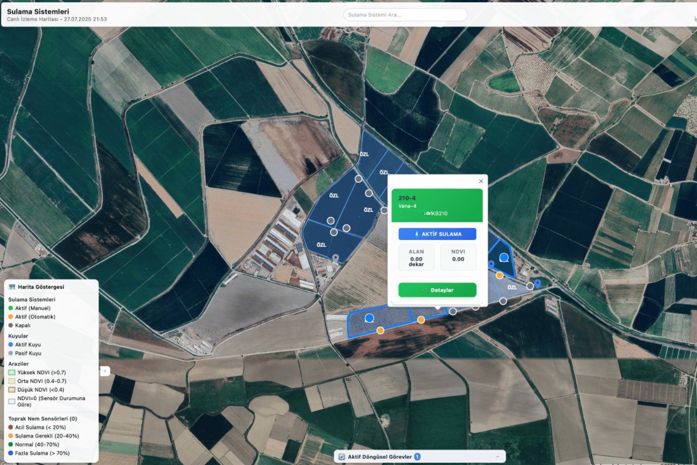Screen dimensions: 697x465
Task: Click the blue location pin at the far east
Action: pos(538,283)
